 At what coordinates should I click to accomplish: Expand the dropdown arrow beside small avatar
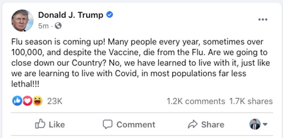[265, 124]
